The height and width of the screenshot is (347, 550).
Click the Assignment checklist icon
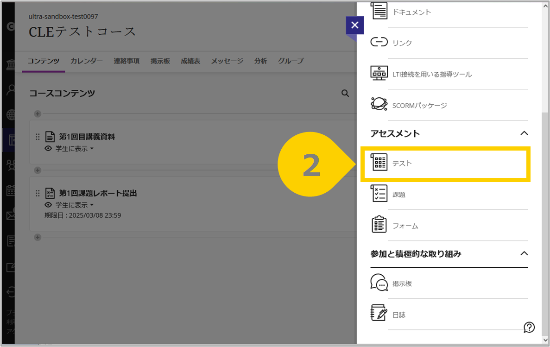point(379,193)
